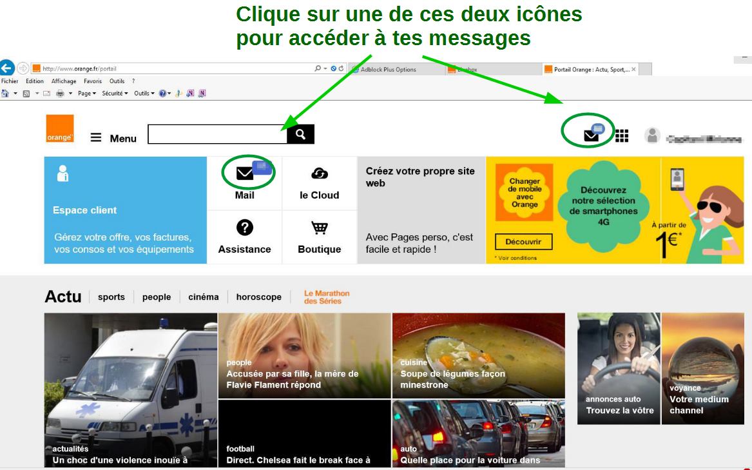Open the Outils dropdown in command bar
This screenshot has width=752, height=470.
(x=144, y=93)
